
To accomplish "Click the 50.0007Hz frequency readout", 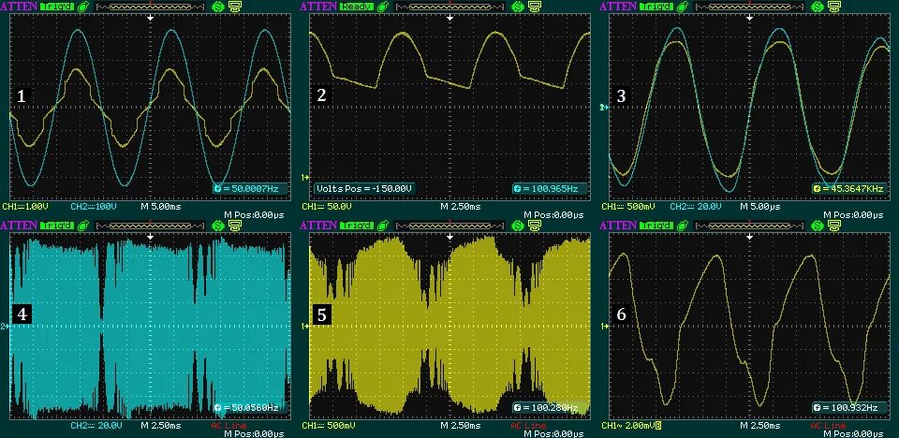I will 252,189.
